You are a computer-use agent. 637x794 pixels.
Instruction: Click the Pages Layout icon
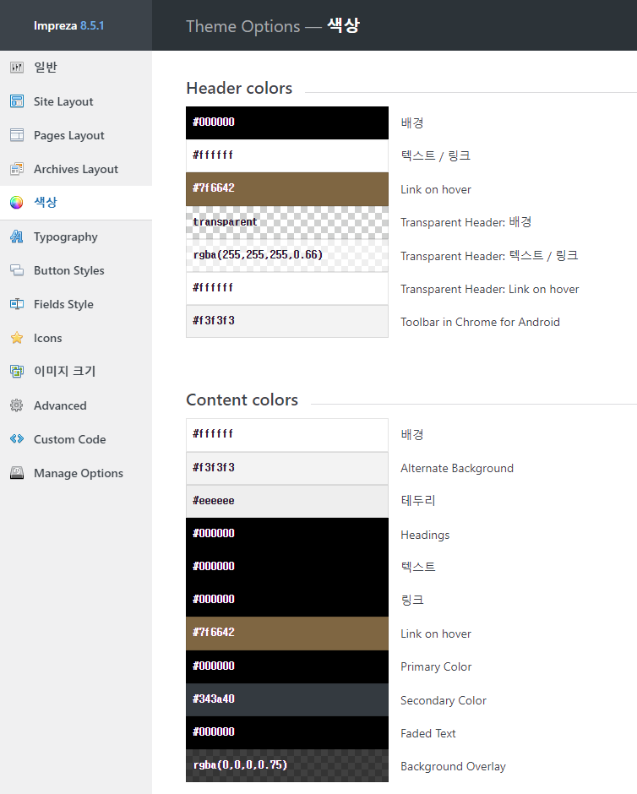tap(17, 135)
